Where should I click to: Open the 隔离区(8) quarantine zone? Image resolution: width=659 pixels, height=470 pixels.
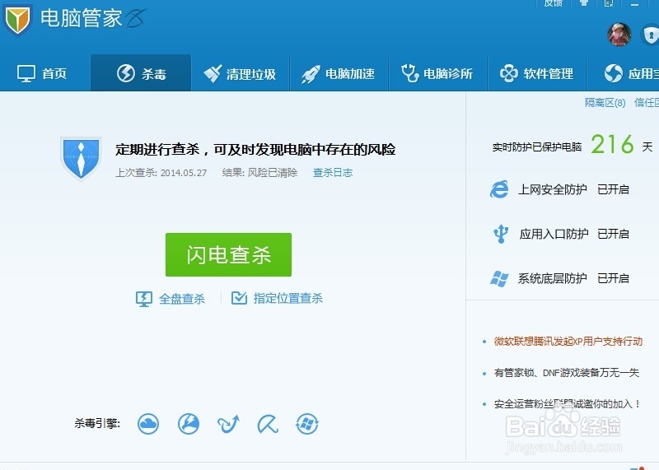(605, 103)
